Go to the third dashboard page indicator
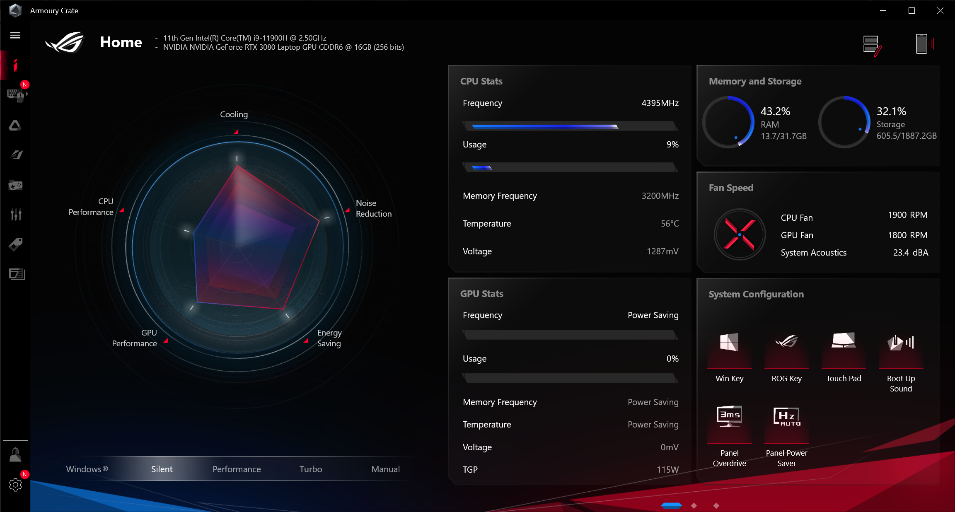Image resolution: width=955 pixels, height=512 pixels. 716,505
